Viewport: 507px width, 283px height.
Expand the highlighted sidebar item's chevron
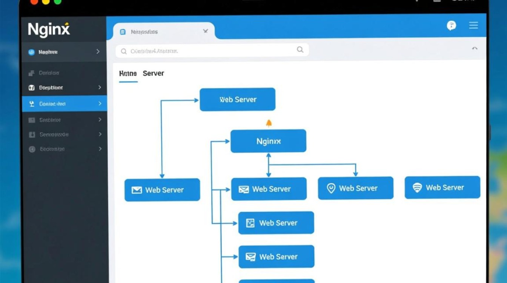click(100, 103)
